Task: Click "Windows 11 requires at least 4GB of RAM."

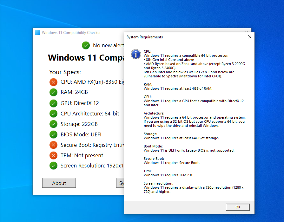Action: 178,88
